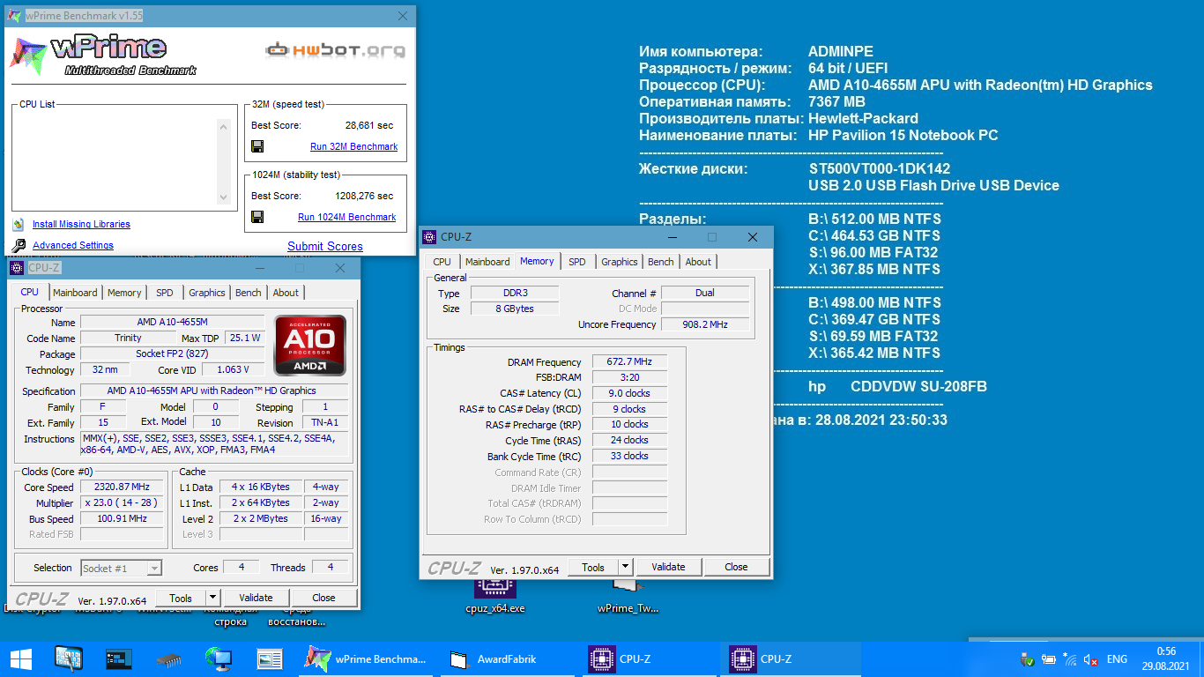The width and height of the screenshot is (1204, 677).
Task: Open the Tools dropdown arrow in the CPU window
Action: point(212,598)
